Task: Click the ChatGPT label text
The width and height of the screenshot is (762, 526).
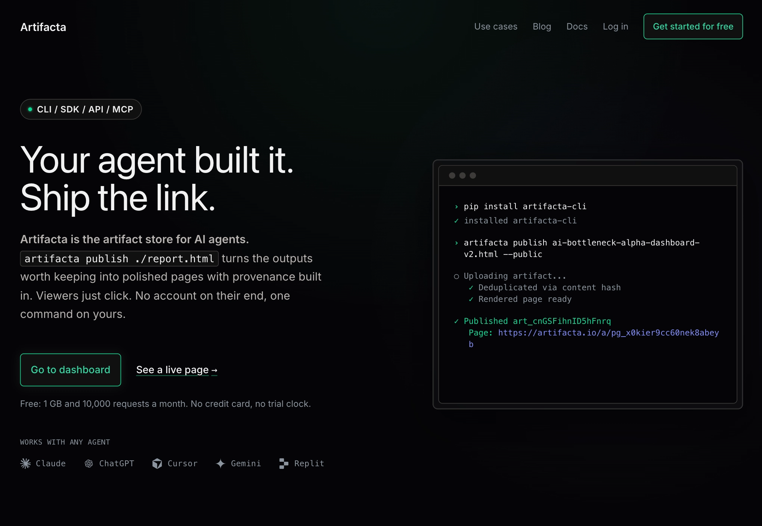Action: point(117,463)
